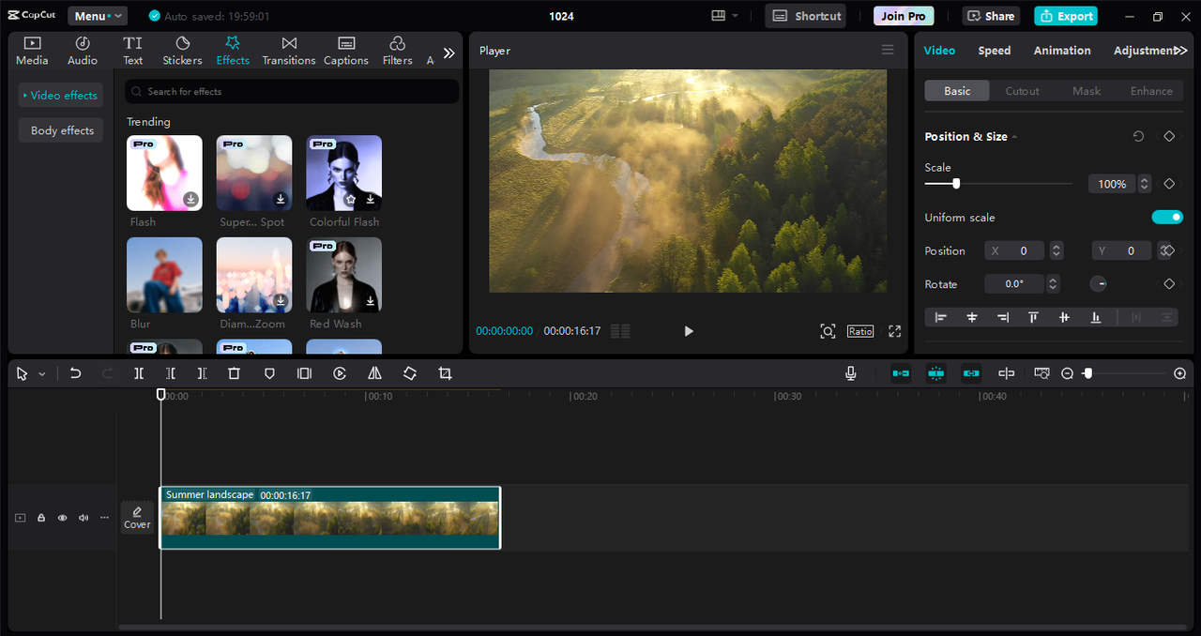Open the Audio panel
The image size is (1201, 636).
(x=83, y=51)
